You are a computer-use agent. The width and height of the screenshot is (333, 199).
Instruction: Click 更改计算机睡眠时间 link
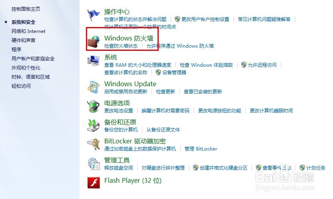pos(271,111)
